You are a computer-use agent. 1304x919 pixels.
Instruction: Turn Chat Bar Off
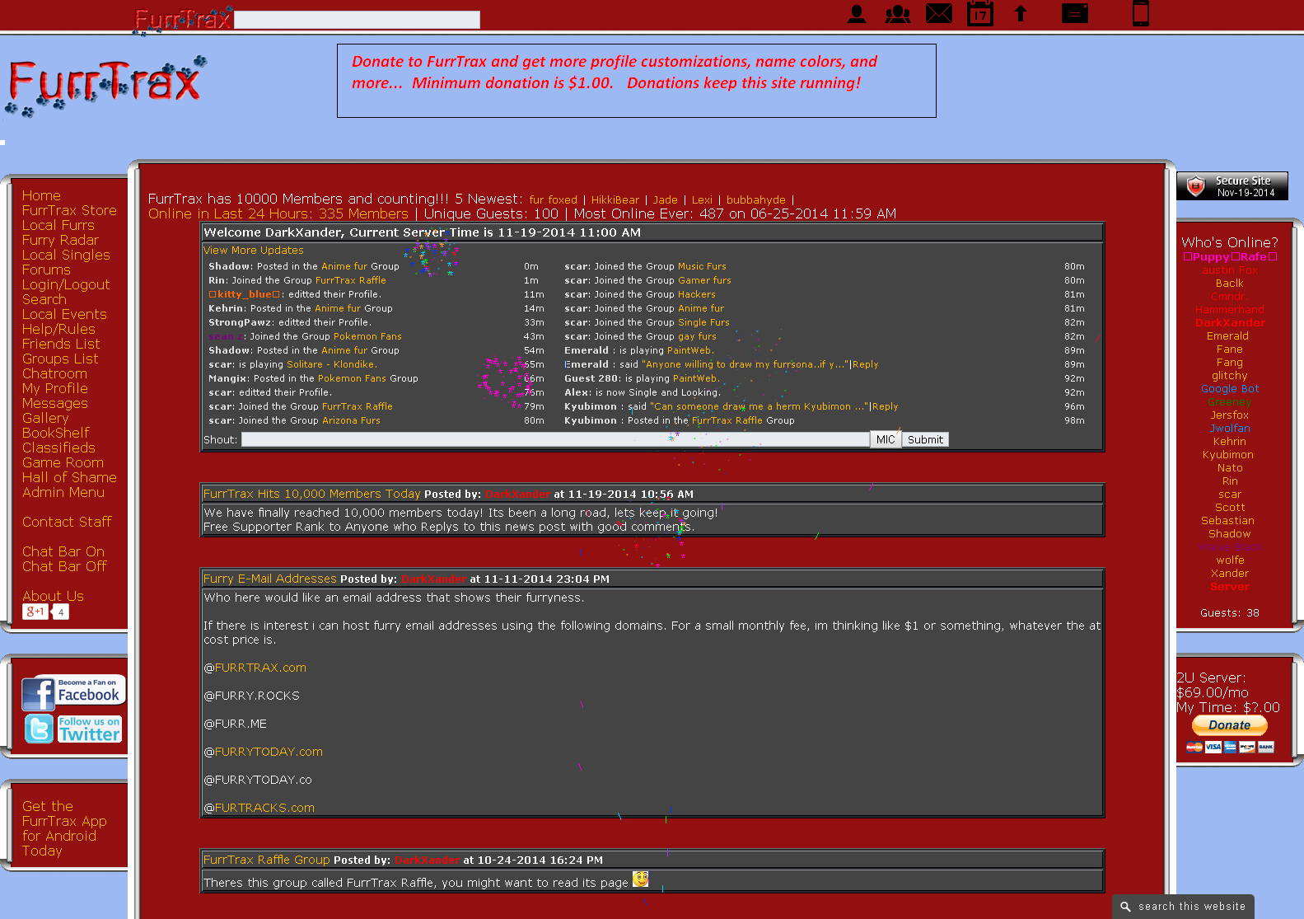click(64, 566)
